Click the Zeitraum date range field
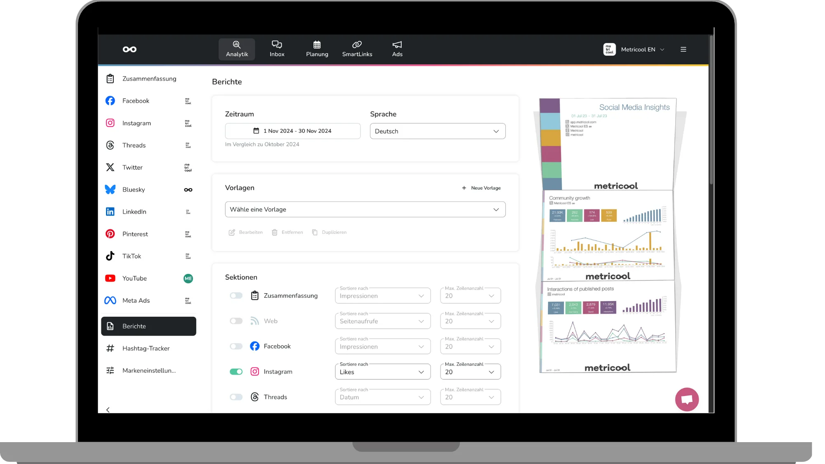825x464 pixels. coord(292,131)
